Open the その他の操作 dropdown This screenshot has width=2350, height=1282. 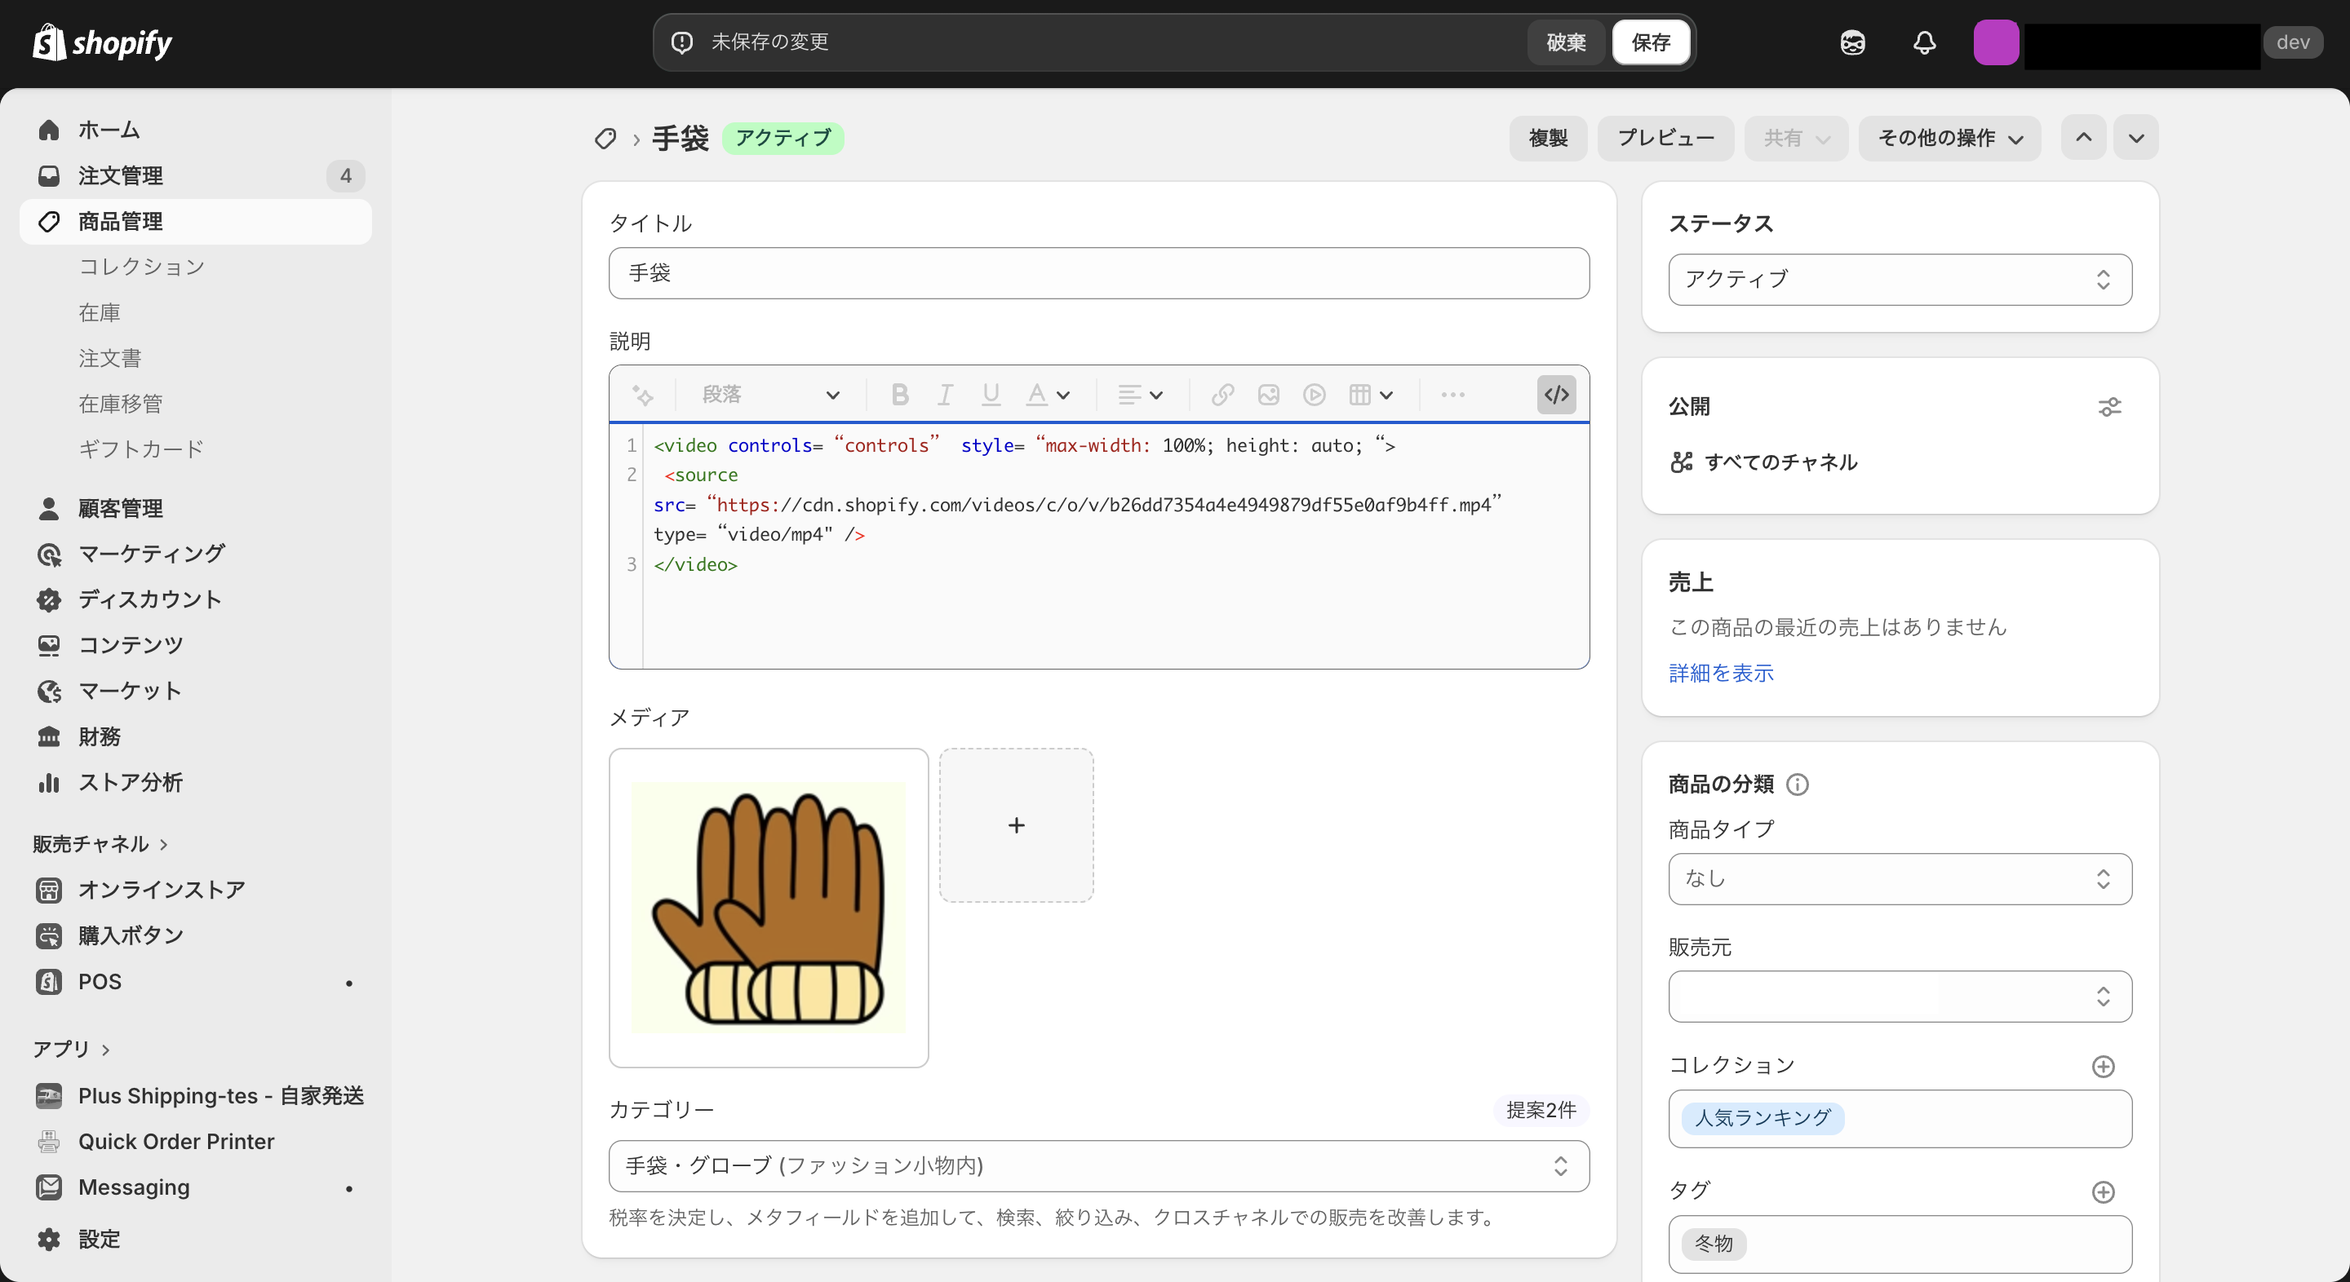pos(1949,138)
